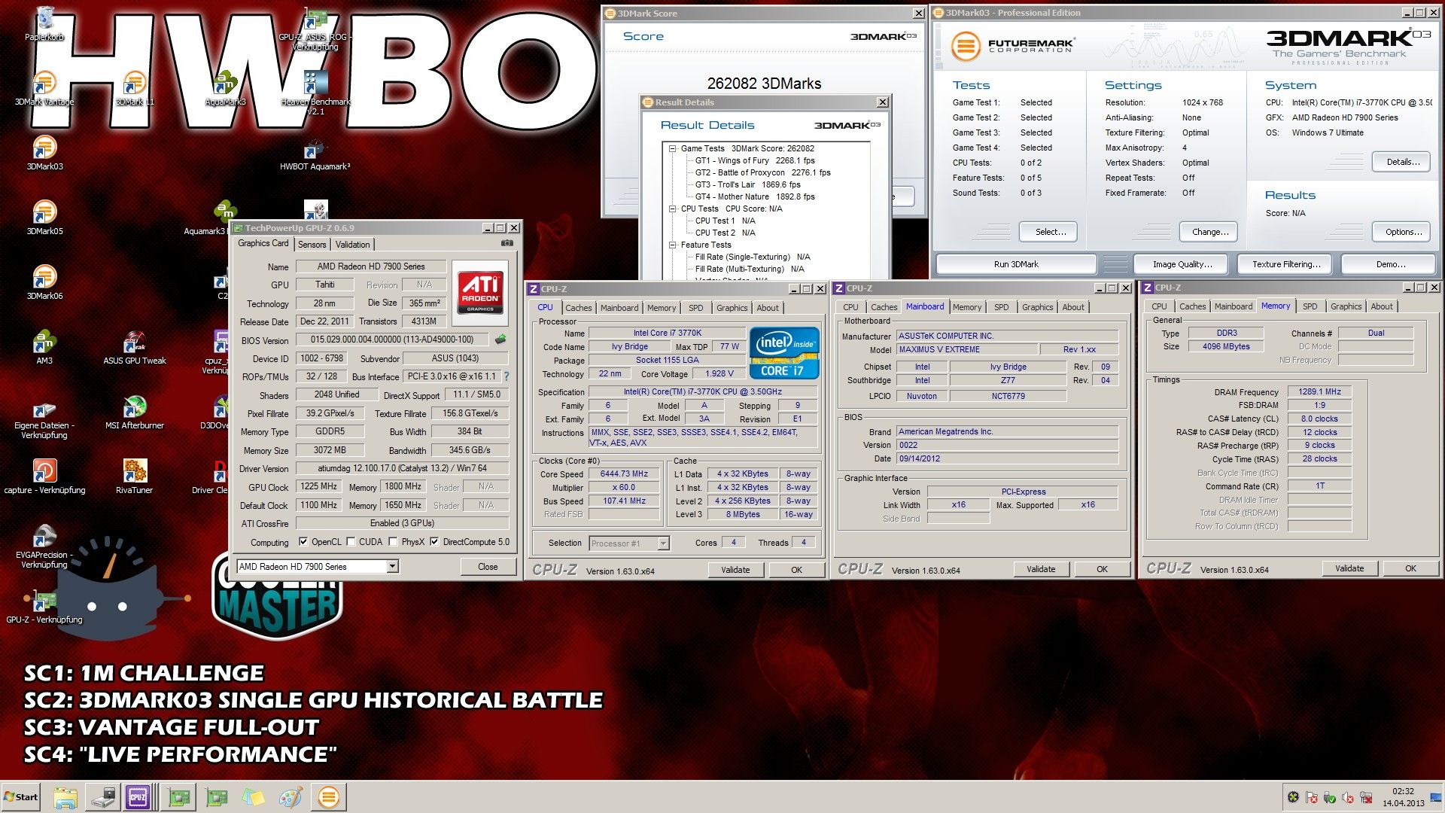Click the Texture Filtering... button

coord(1285,264)
